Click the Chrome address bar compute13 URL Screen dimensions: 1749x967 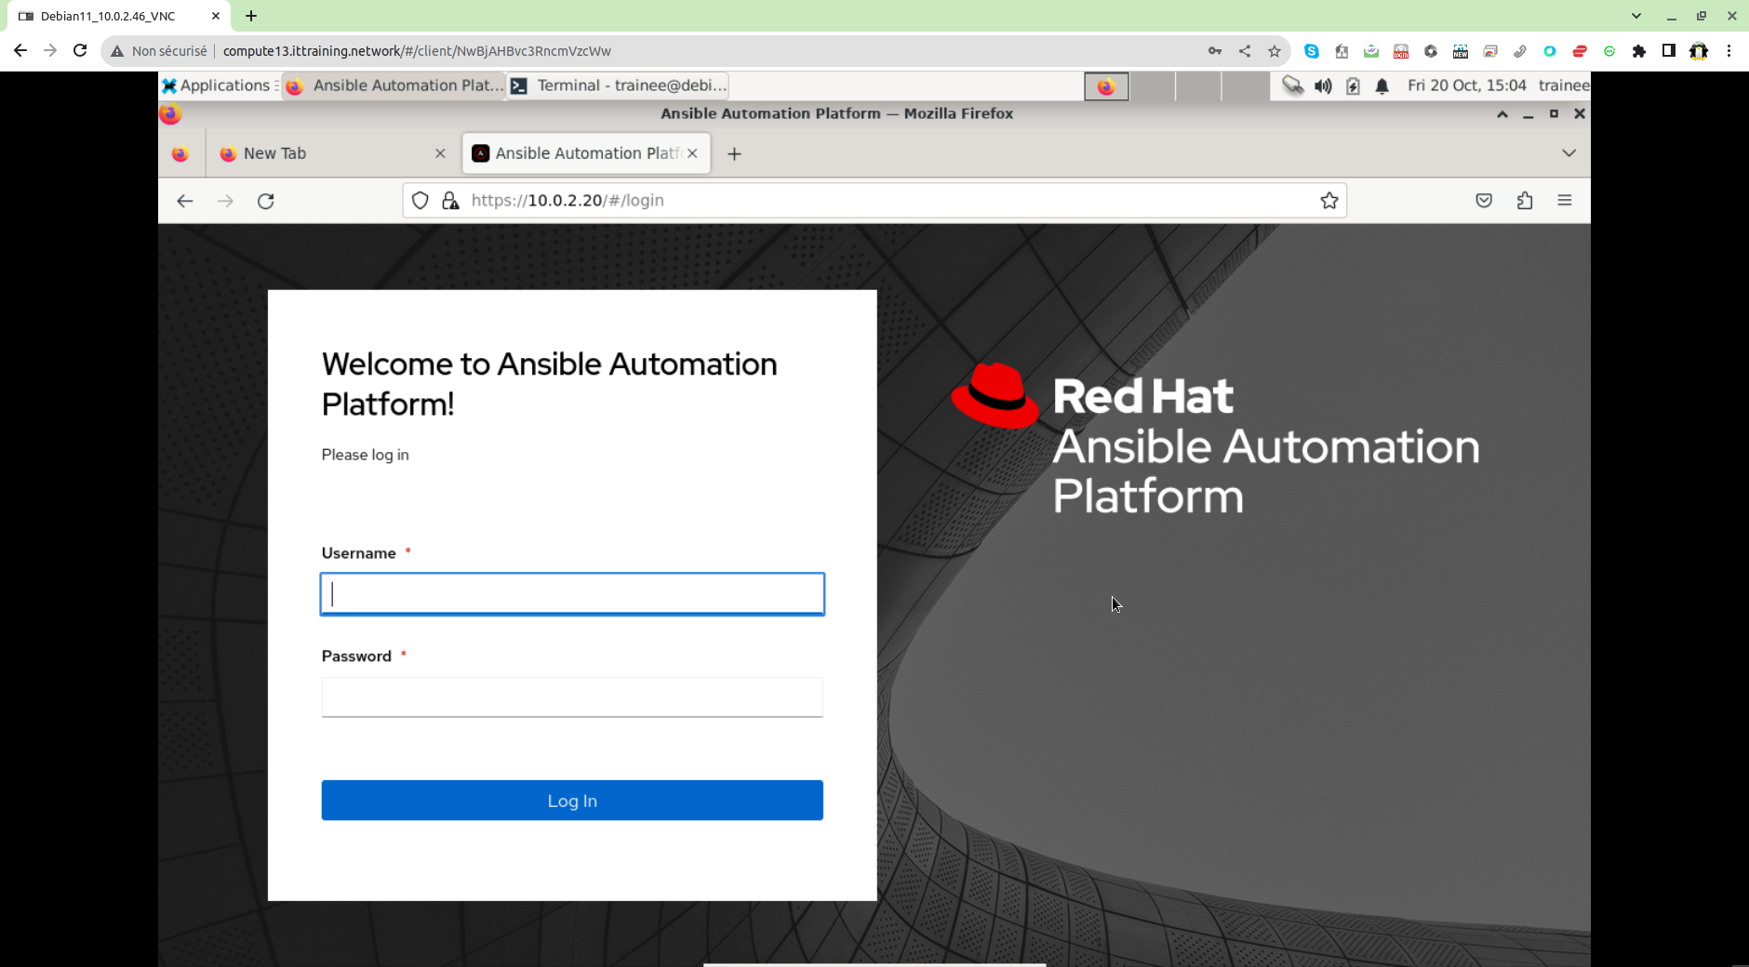click(x=417, y=51)
